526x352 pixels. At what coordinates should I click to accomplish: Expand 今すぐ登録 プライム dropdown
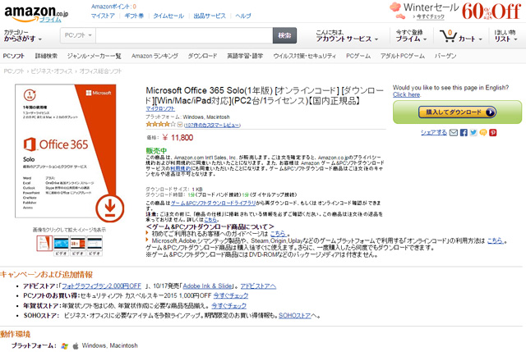(x=411, y=36)
